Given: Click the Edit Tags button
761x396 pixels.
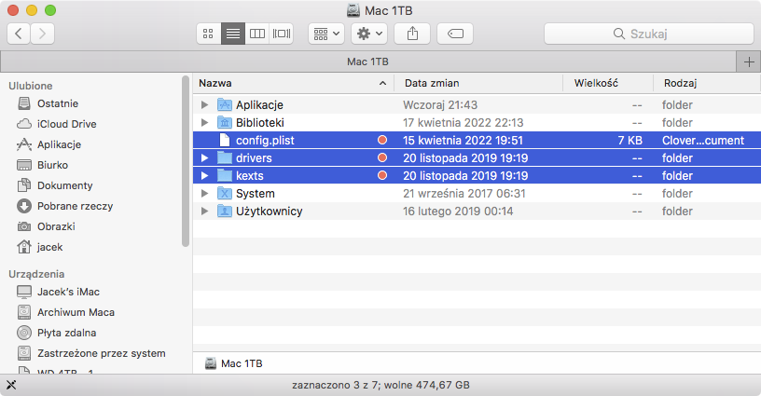Looking at the screenshot, I should [455, 34].
